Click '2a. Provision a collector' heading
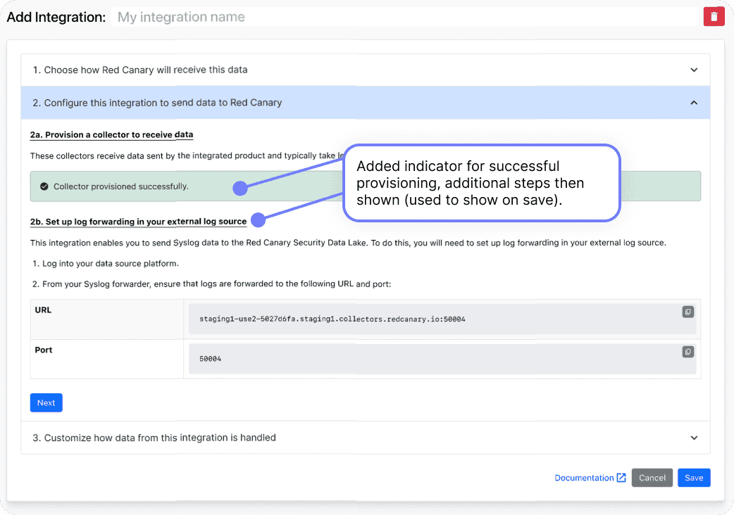Viewport: 734px width, 515px height. 111,134
